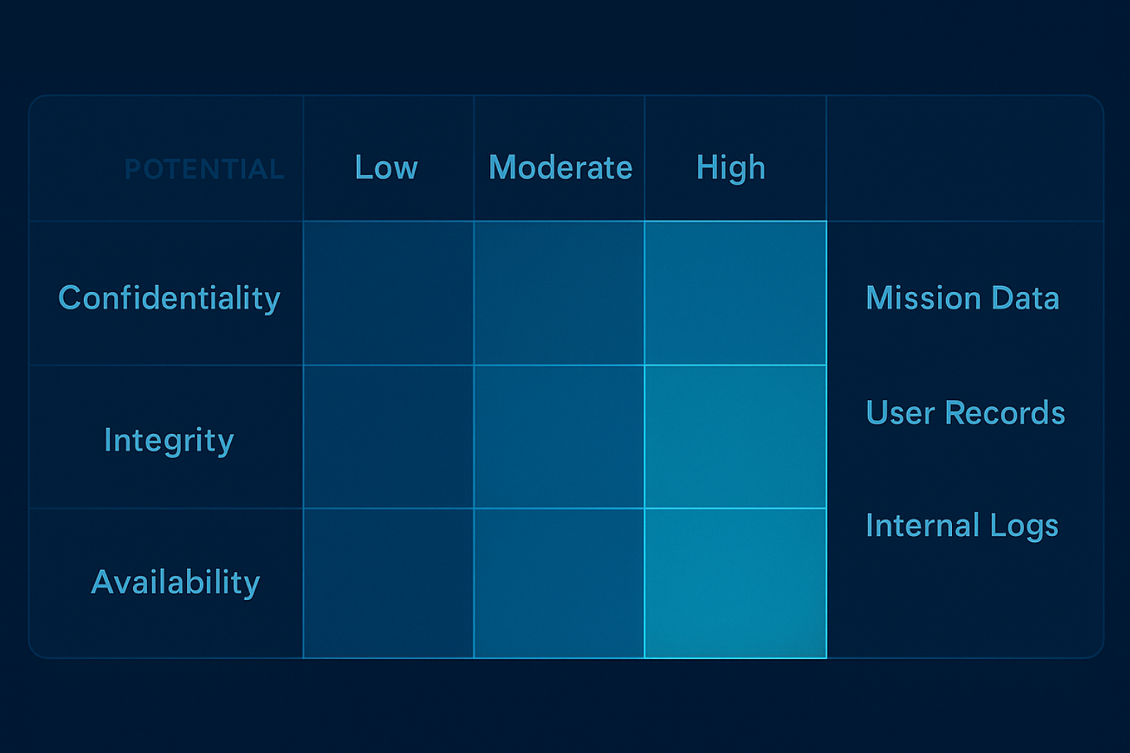Open the Mission Data label
The width and height of the screenshot is (1130, 753).
[962, 298]
